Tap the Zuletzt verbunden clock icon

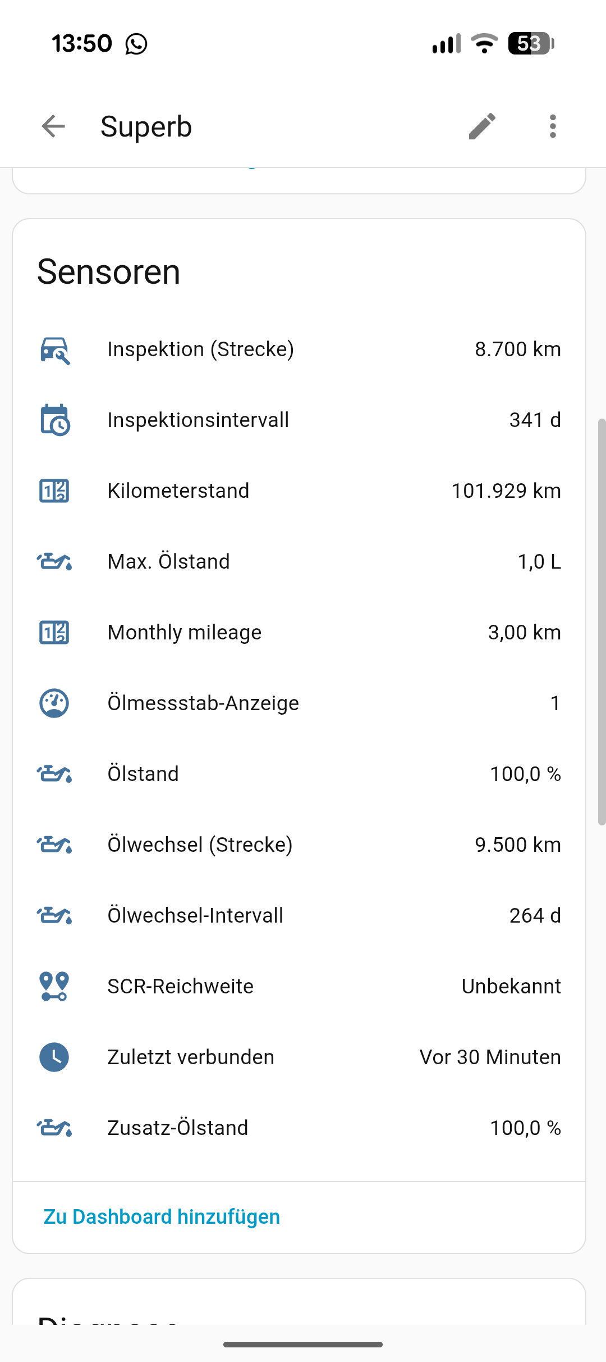coord(54,1057)
